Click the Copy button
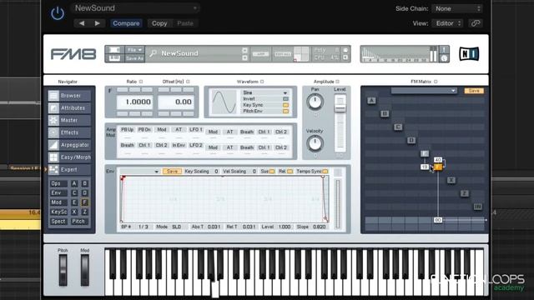 coord(159,23)
